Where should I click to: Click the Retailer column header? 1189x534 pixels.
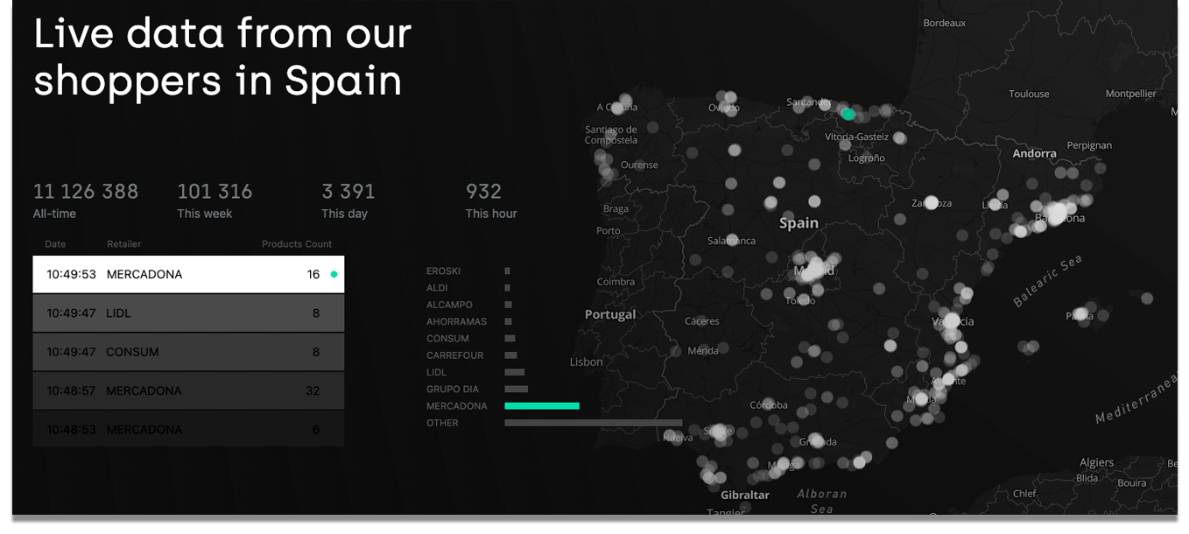pos(123,243)
